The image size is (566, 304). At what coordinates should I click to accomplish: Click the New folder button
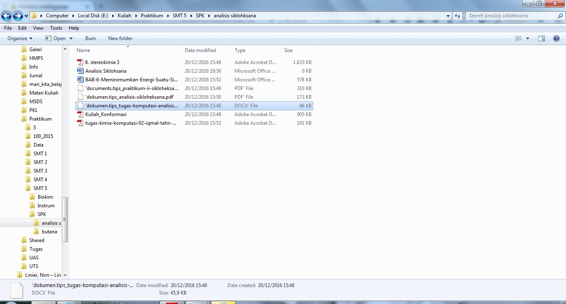tap(120, 38)
